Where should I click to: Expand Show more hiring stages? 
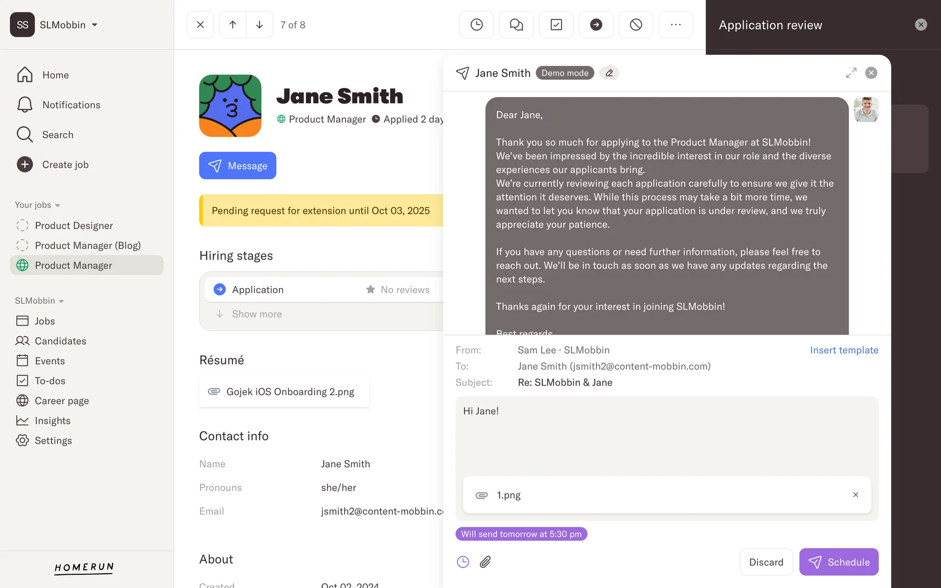[256, 314]
